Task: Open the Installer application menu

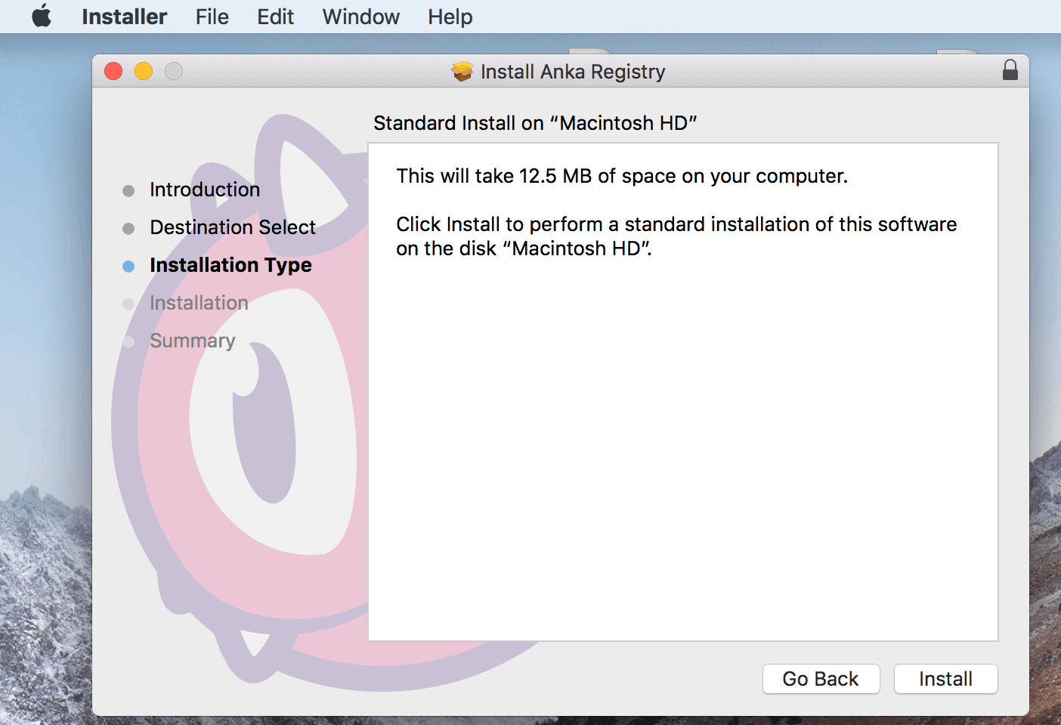Action: 124,17
